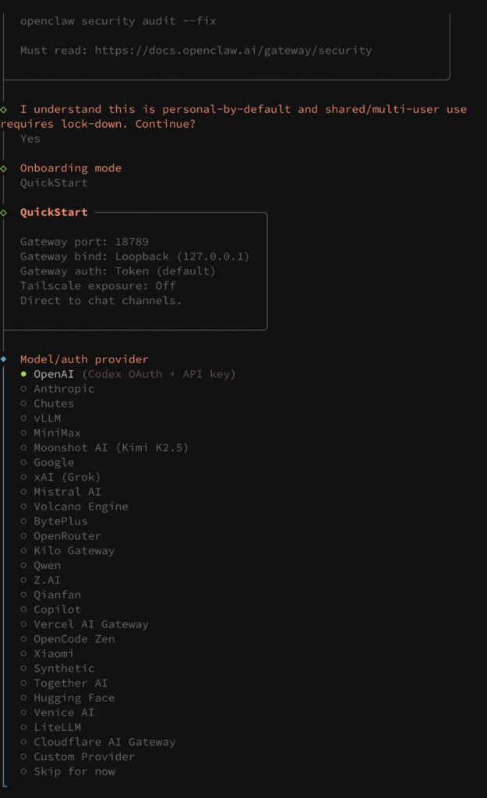Image resolution: width=487 pixels, height=798 pixels.
Task: Click the QuickStart box title
Action: click(54, 212)
